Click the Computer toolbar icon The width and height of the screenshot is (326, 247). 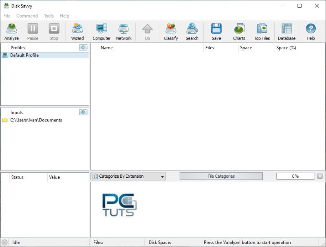click(101, 31)
